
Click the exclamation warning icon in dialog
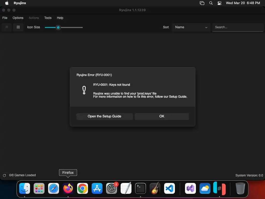(84, 90)
